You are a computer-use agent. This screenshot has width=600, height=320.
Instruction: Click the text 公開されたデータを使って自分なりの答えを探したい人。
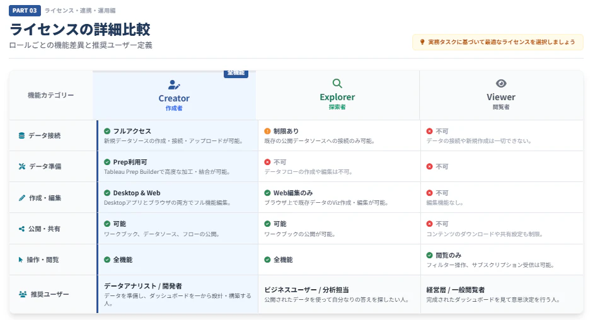(337, 300)
